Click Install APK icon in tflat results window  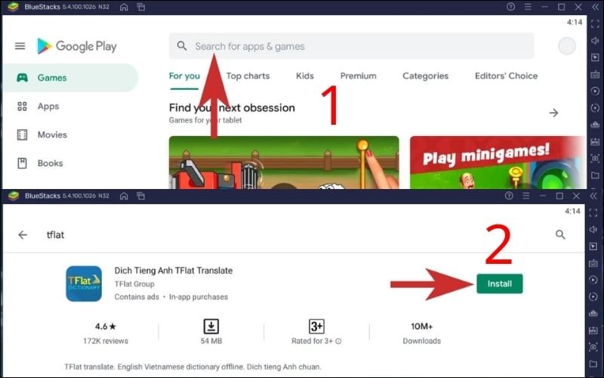pos(593,330)
